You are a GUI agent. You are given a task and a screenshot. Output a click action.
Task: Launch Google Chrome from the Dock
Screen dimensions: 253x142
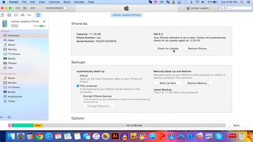pos(40,136)
